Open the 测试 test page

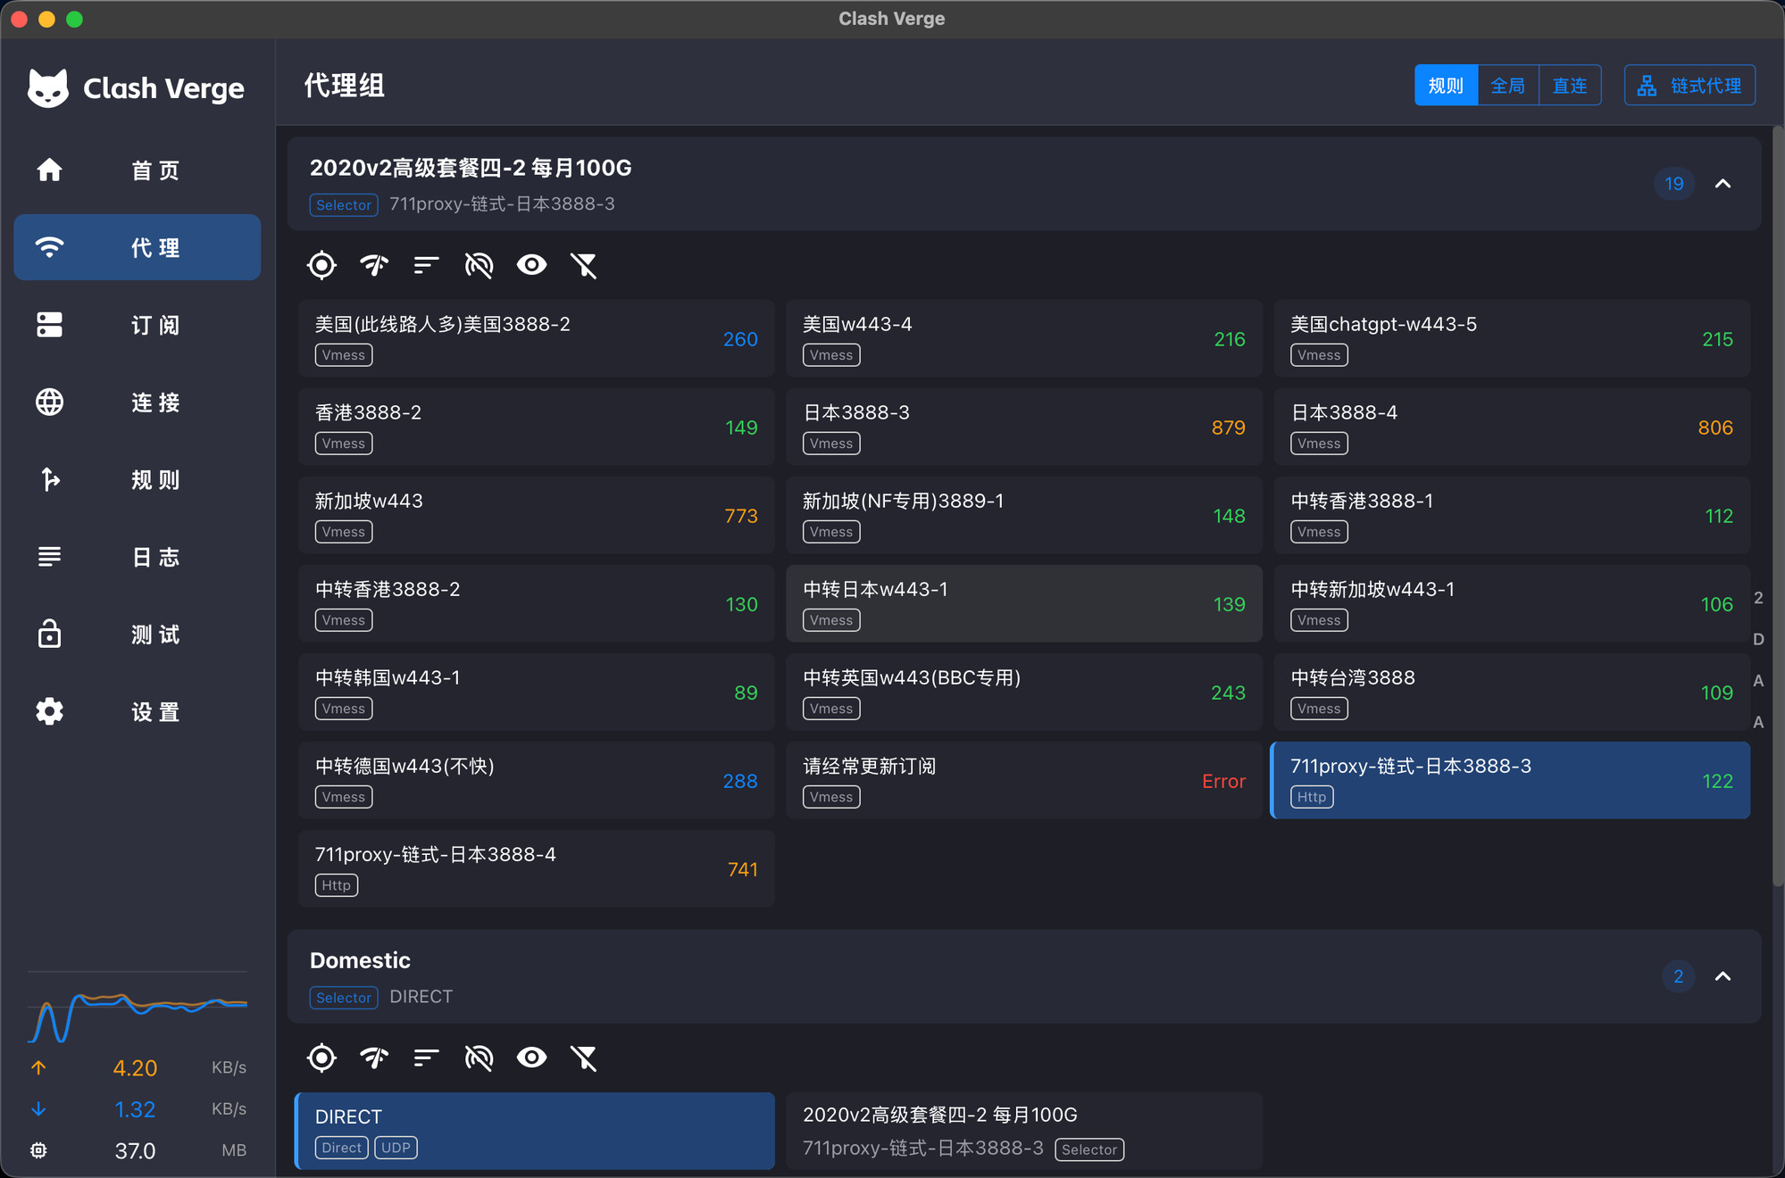[138, 635]
